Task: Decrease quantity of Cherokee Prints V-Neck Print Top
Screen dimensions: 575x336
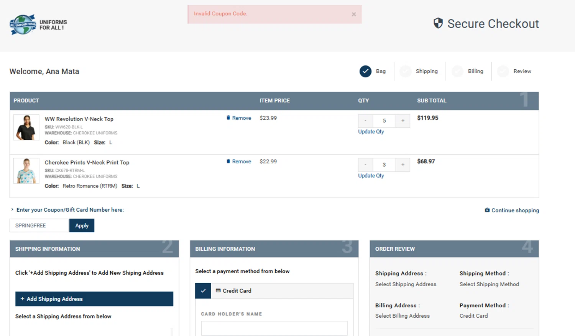Action: 365,165
